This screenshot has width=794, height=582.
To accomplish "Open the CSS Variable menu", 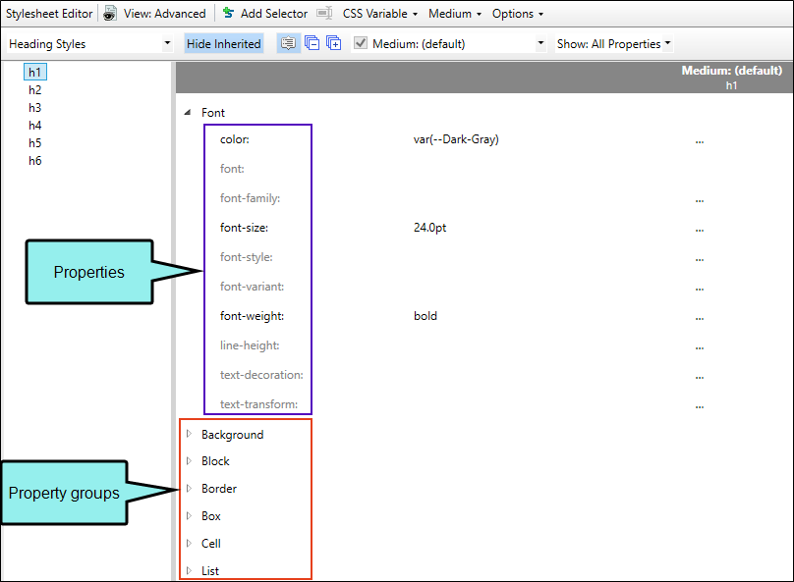I will pos(379,14).
